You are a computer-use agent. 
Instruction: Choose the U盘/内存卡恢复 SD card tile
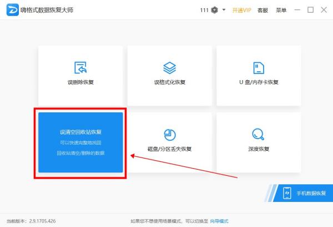[259, 75]
